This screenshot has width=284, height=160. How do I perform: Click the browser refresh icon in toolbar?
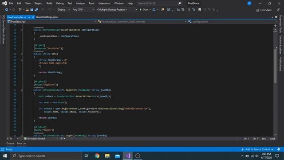154,10
